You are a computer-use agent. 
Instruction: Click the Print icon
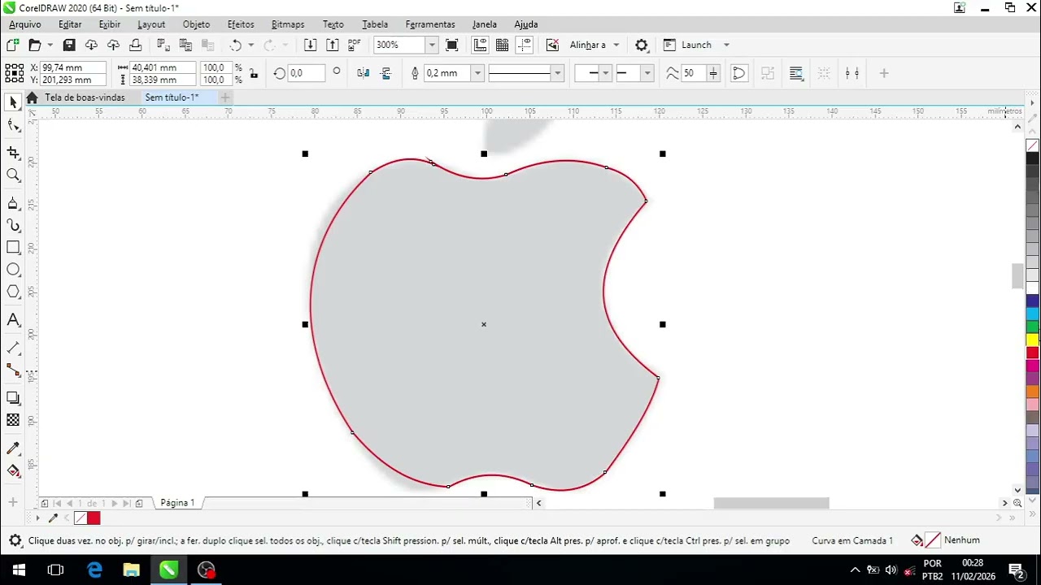click(x=136, y=45)
